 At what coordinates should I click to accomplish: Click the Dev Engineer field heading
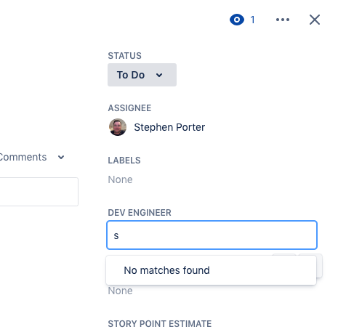pyautogui.click(x=140, y=213)
